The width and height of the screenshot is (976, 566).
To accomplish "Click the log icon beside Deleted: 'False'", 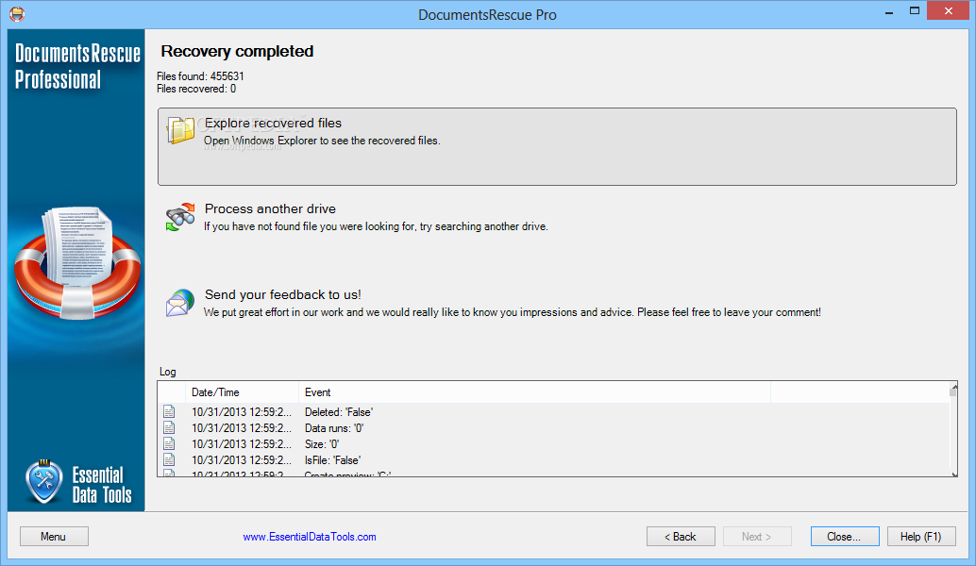I will [x=169, y=411].
